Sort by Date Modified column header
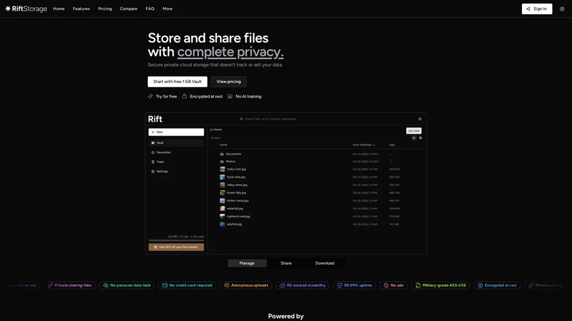 (363, 145)
